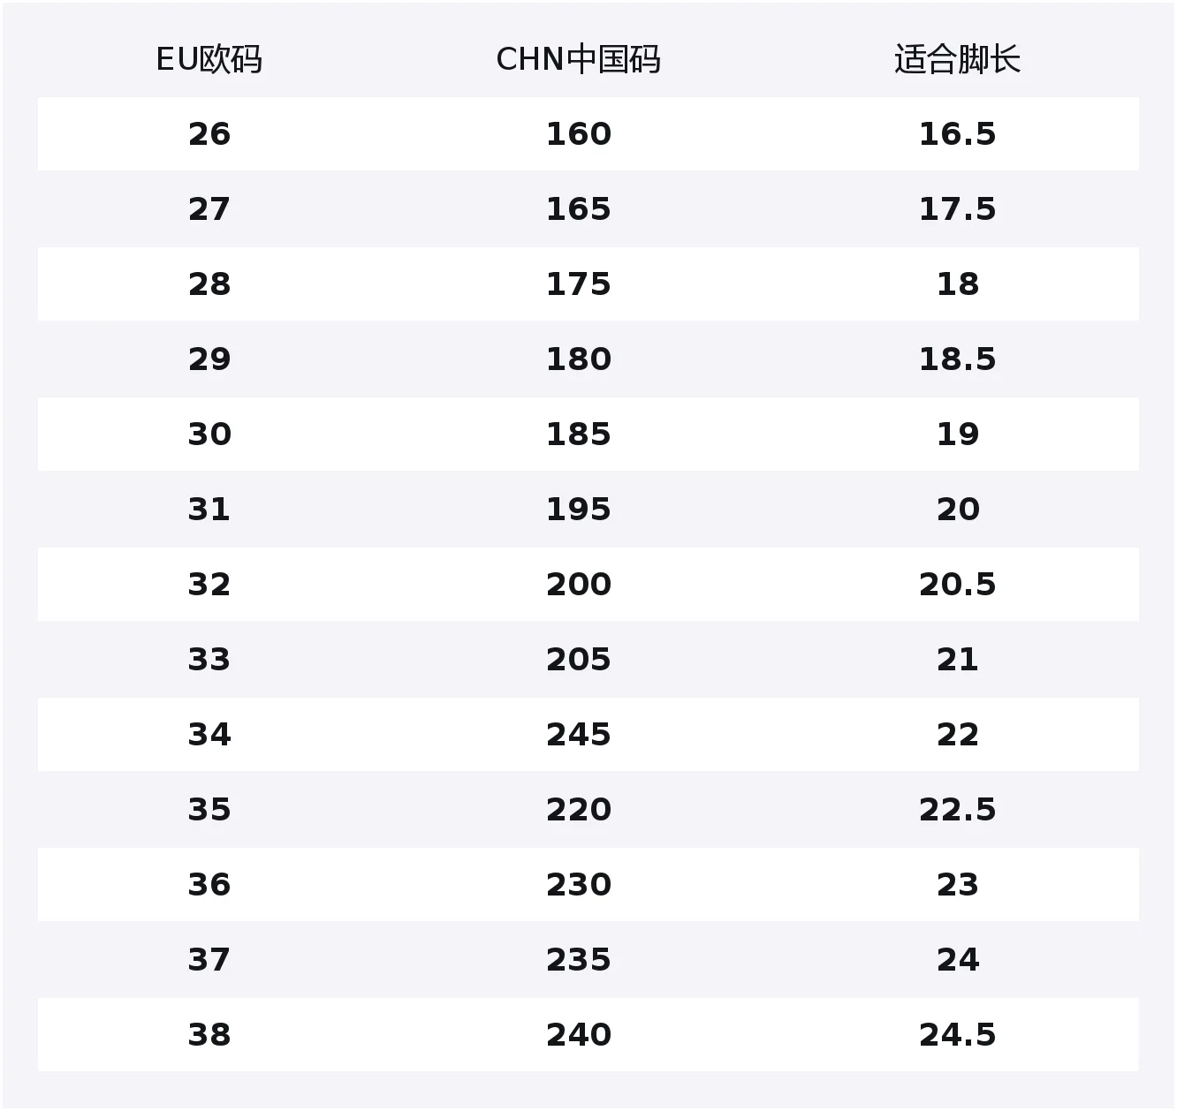1177x1111 pixels.
Task: Click CHN size 195 value
Action: pyautogui.click(x=579, y=510)
